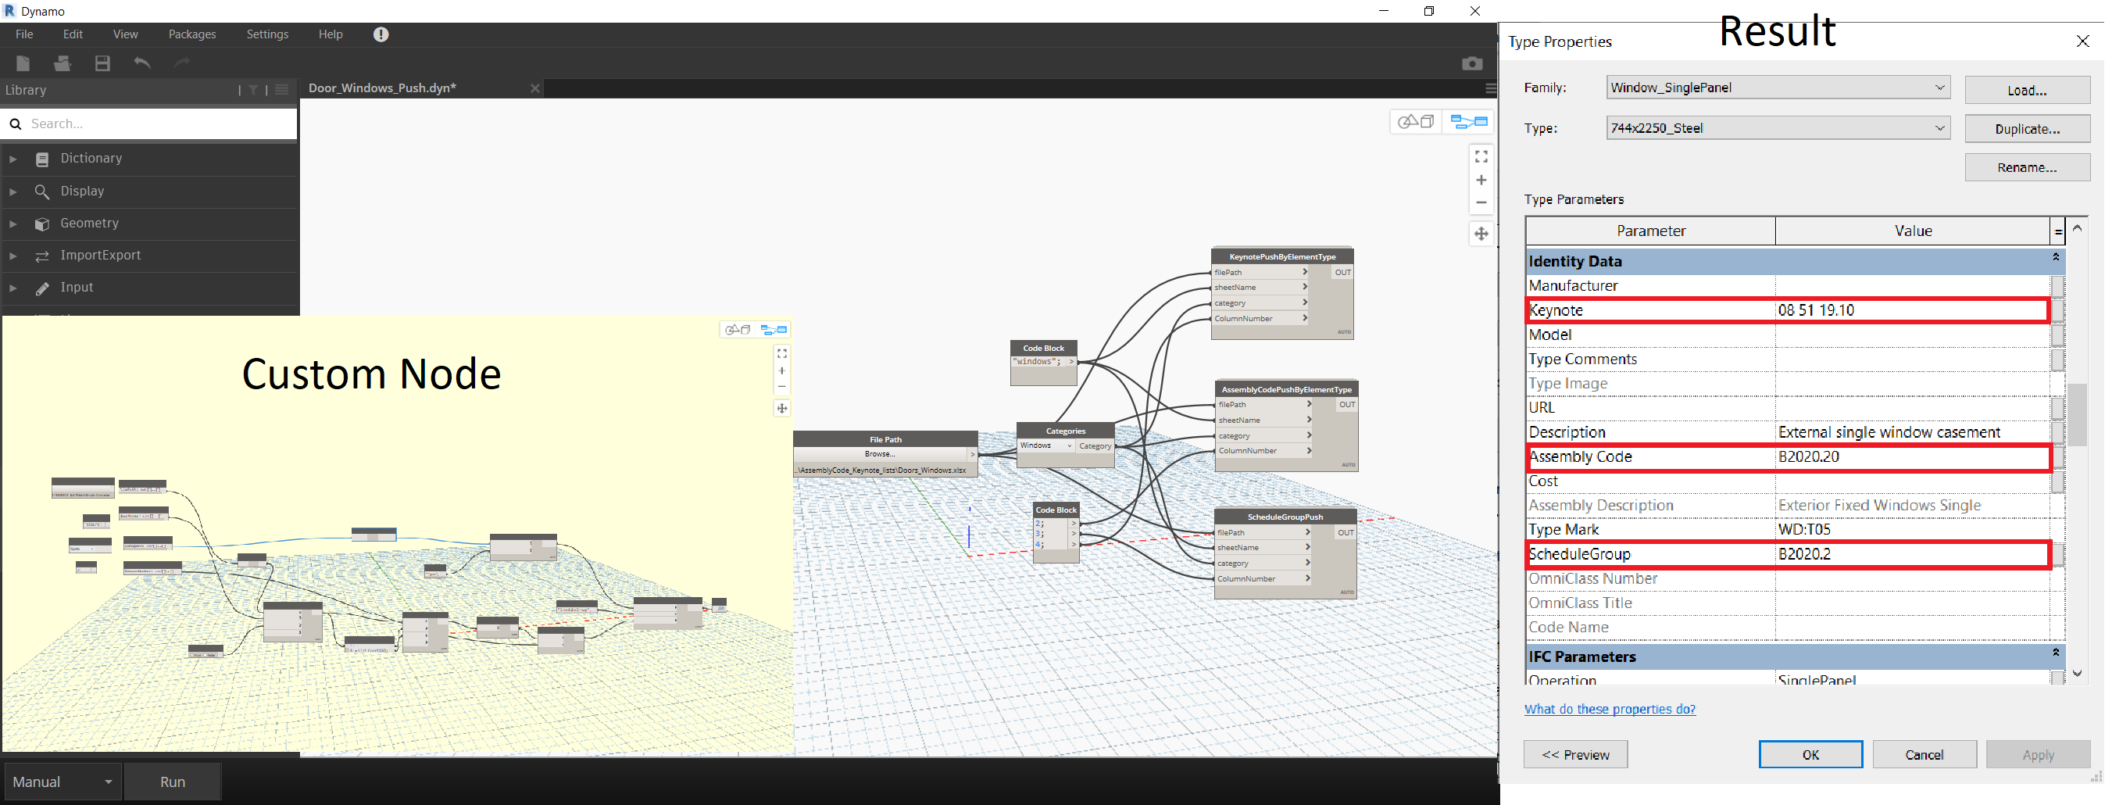The height and width of the screenshot is (805, 2105).
Task: Open the View menu
Action: (x=125, y=34)
